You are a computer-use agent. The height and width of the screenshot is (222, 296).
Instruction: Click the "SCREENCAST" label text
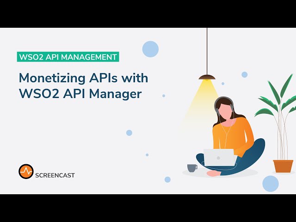tap(55, 175)
